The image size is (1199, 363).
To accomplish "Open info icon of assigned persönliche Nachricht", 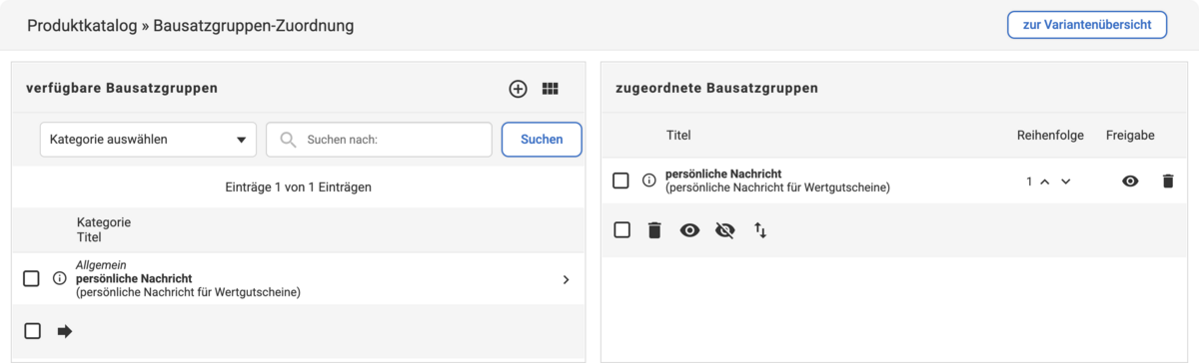I will 648,181.
